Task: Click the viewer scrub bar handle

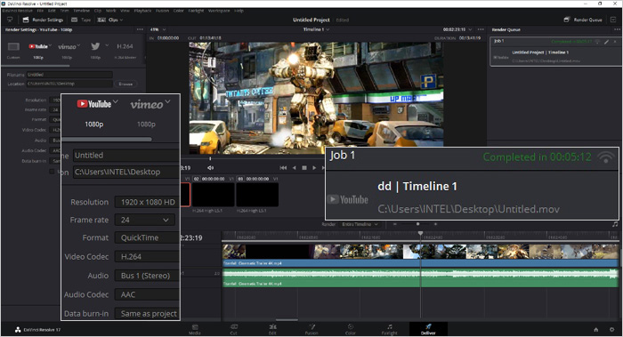Action: [211, 158]
